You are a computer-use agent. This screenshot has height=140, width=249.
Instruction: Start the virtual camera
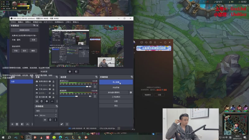(x=114, y=92)
